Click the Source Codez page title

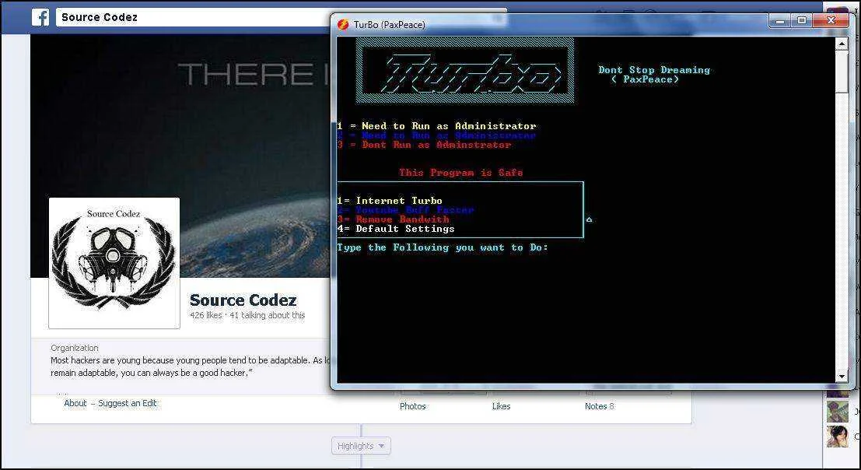point(243,300)
